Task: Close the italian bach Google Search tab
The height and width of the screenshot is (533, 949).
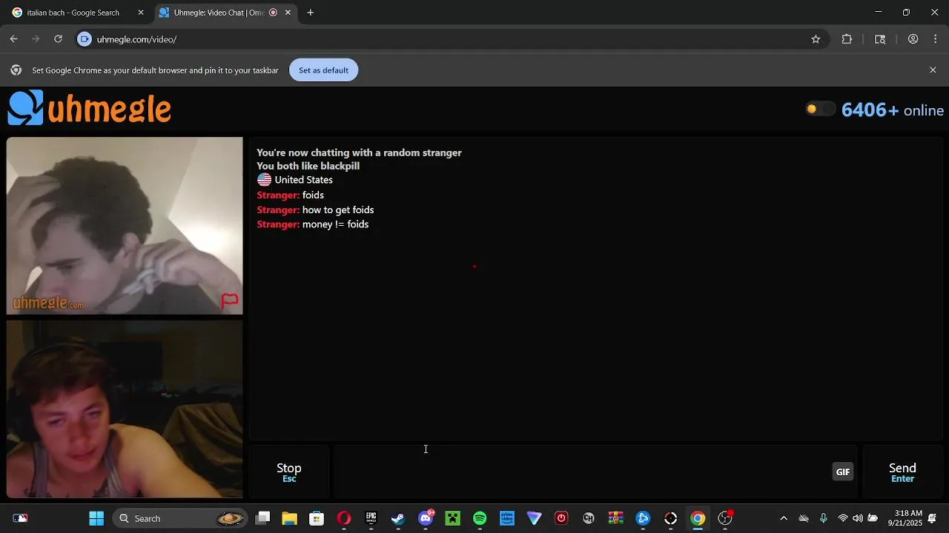Action: pos(141,13)
